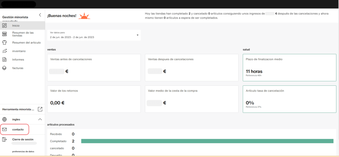Collapse the sidebar with the left chevron
The height and width of the screenshot is (157, 339).
point(40,15)
